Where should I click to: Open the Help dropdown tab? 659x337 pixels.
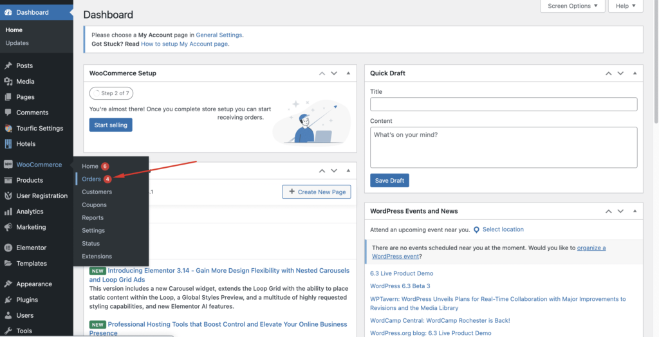coord(626,6)
